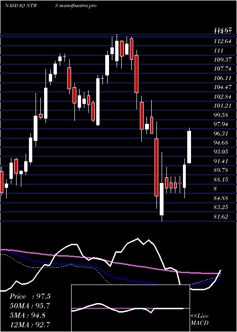Select the 112.64 price axis label
The height and width of the screenshot is (332, 237).
point(223,41)
